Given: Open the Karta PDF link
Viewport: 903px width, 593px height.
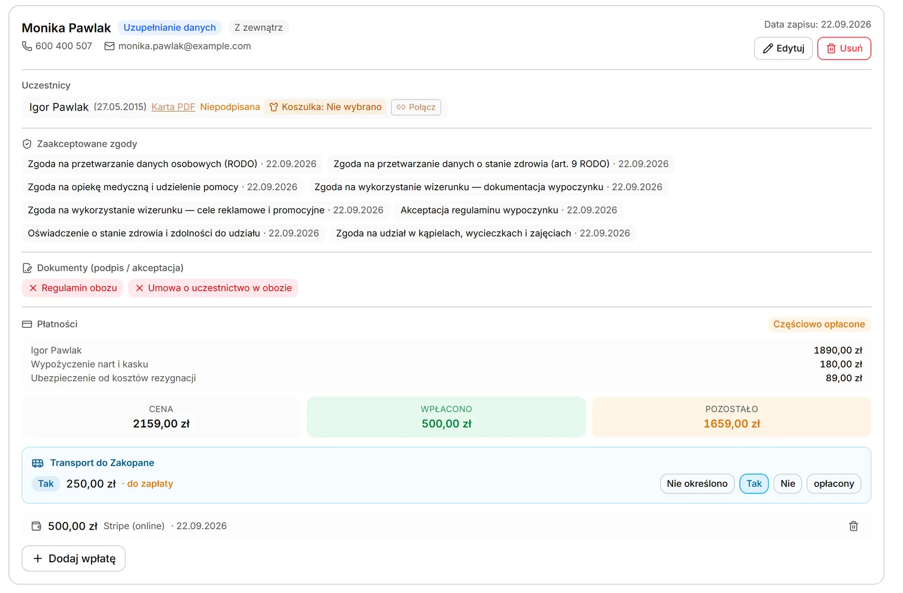Looking at the screenshot, I should [x=173, y=107].
